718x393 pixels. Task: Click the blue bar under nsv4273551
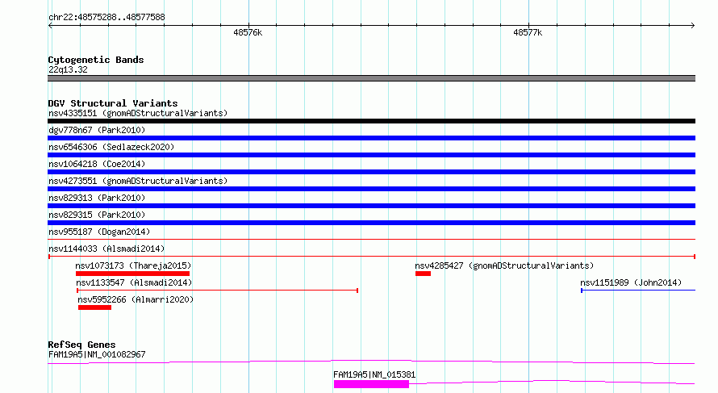pyautogui.click(x=371, y=189)
